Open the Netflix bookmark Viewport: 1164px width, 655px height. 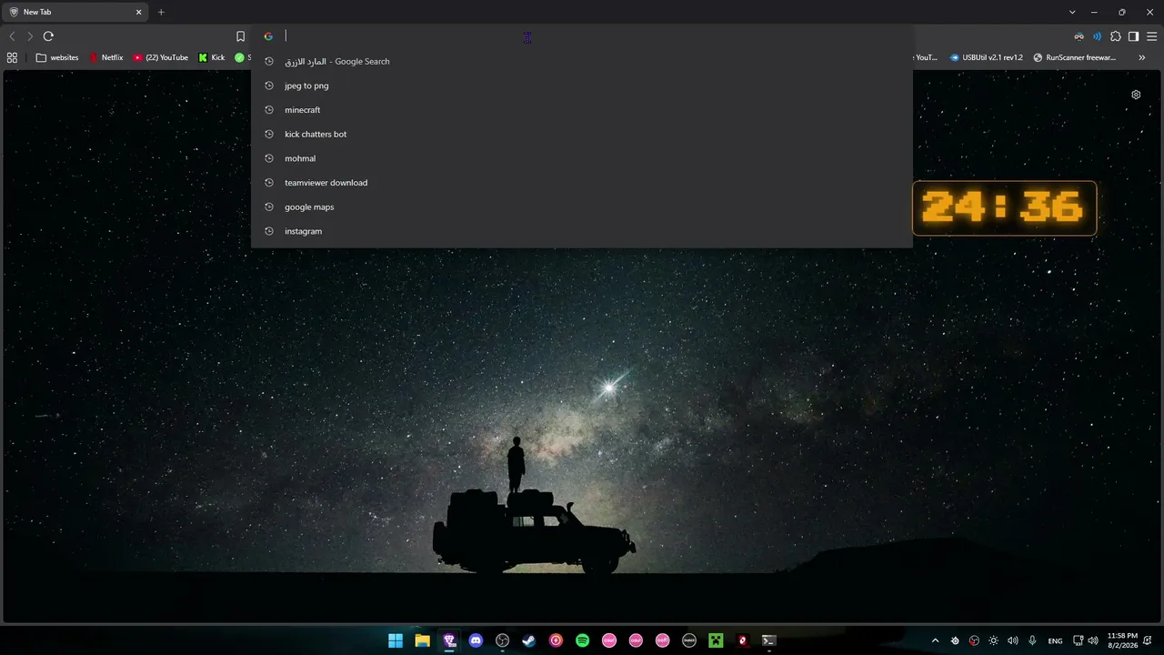[106, 57]
